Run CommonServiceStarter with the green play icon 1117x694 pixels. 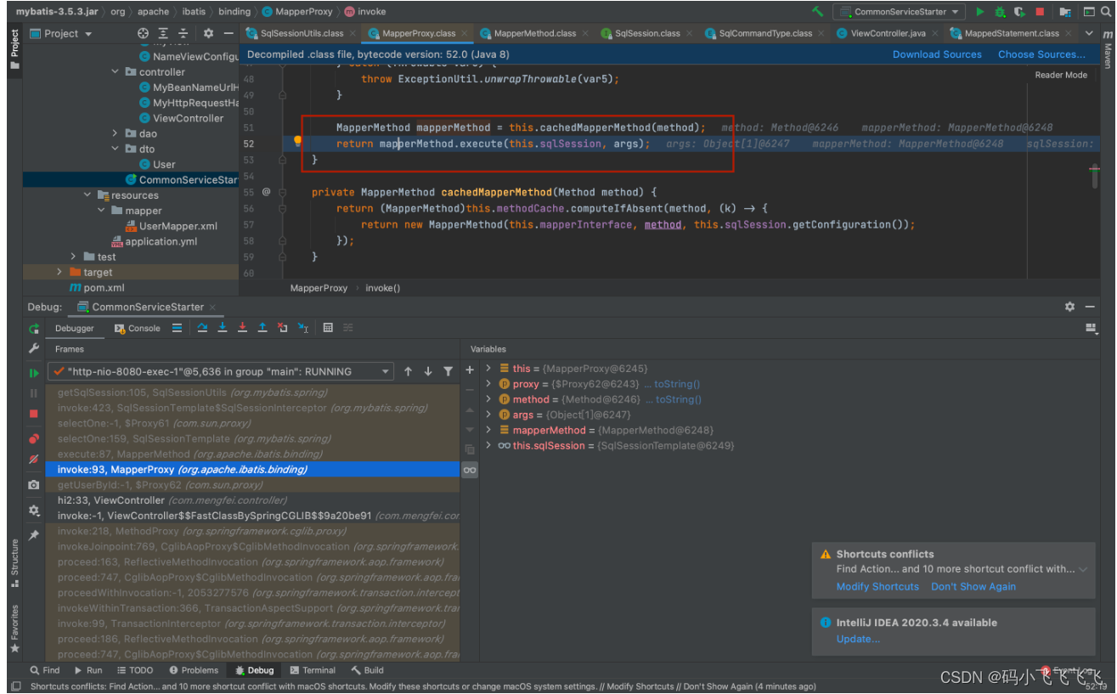(979, 12)
